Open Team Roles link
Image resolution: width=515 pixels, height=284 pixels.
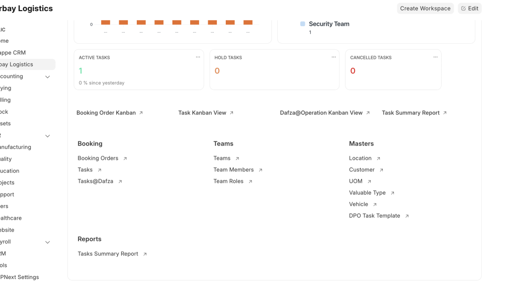[228, 181]
